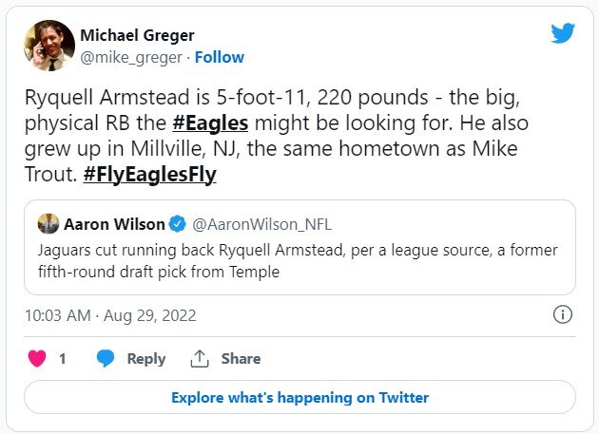Click the share upload icon
The width and height of the screenshot is (599, 434).
[200, 359]
